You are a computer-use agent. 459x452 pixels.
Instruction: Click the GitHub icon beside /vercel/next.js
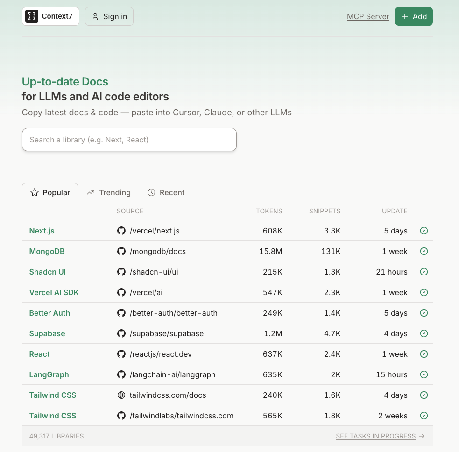(x=121, y=231)
